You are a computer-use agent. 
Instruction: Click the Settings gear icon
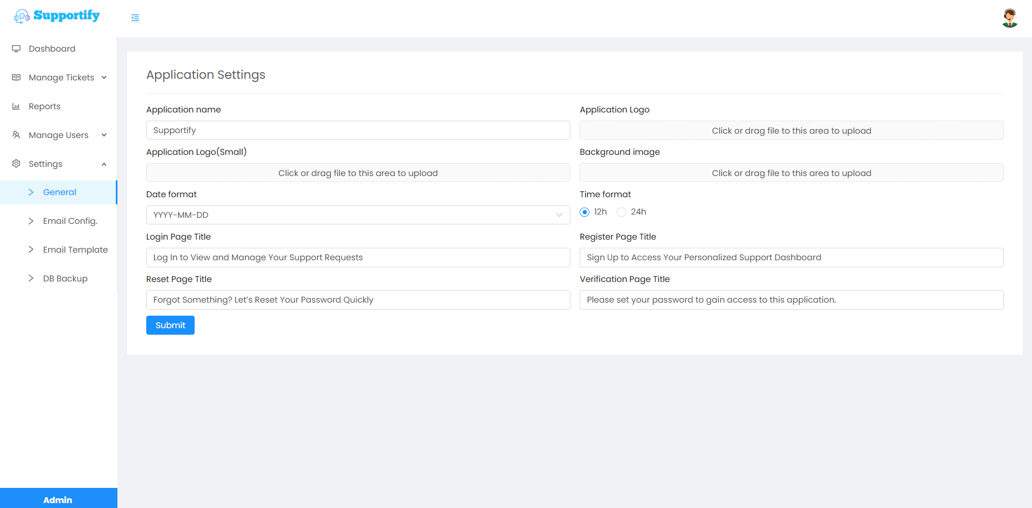[16, 164]
